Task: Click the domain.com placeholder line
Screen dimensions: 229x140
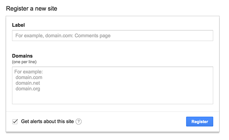Action: click(x=29, y=77)
